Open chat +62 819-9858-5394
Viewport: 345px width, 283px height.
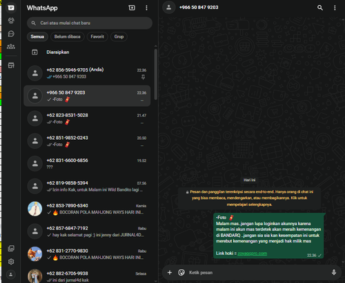(x=87, y=186)
